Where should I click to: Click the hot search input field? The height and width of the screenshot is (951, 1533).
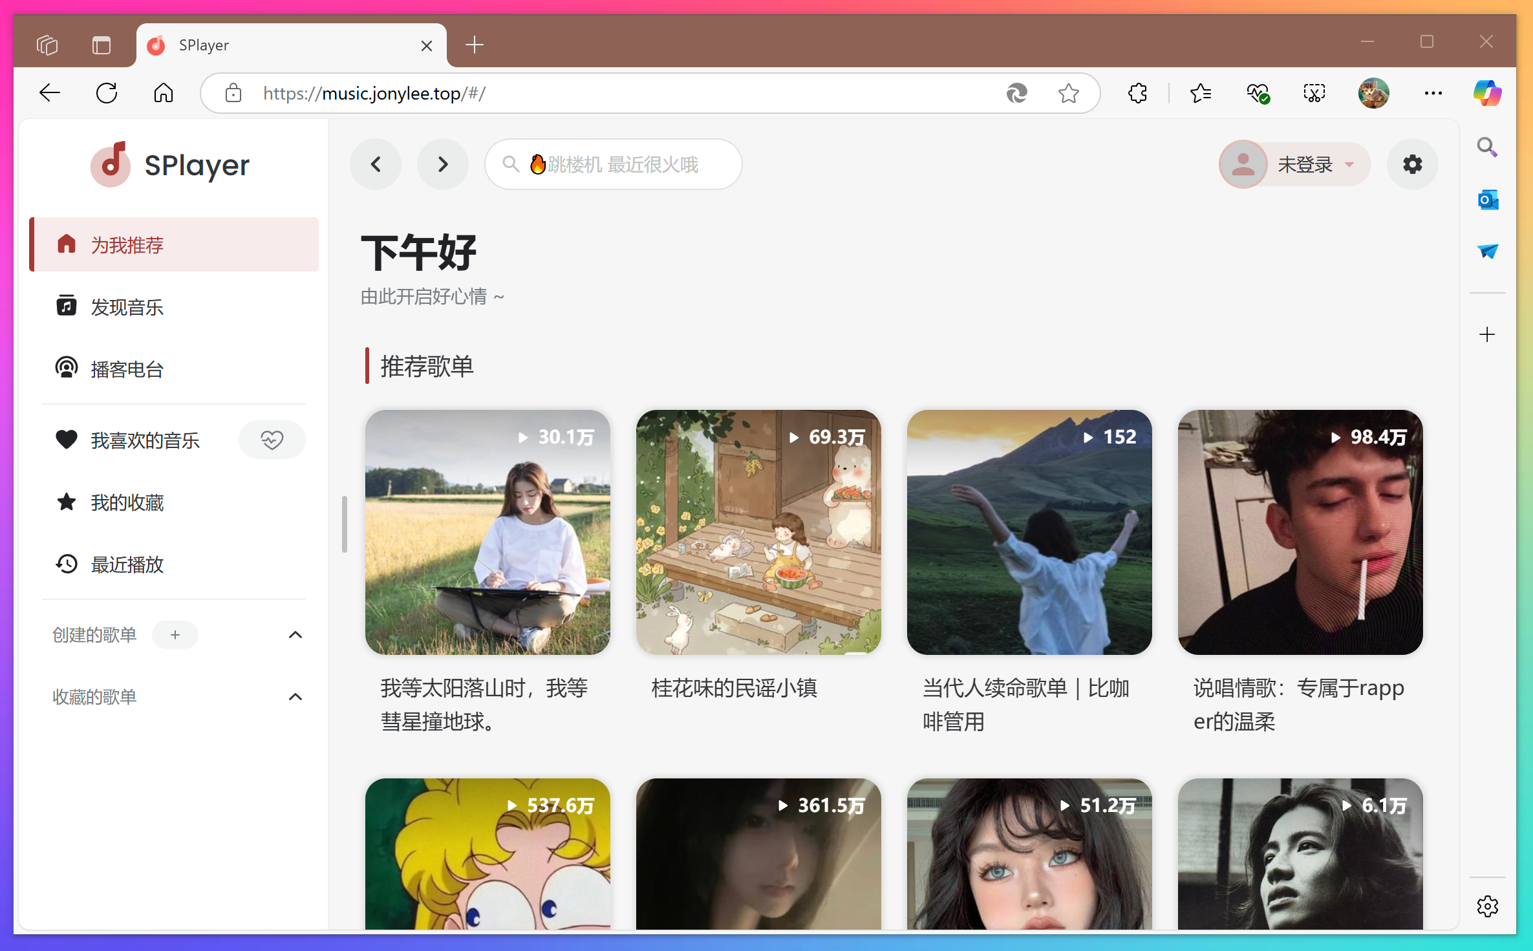point(613,164)
